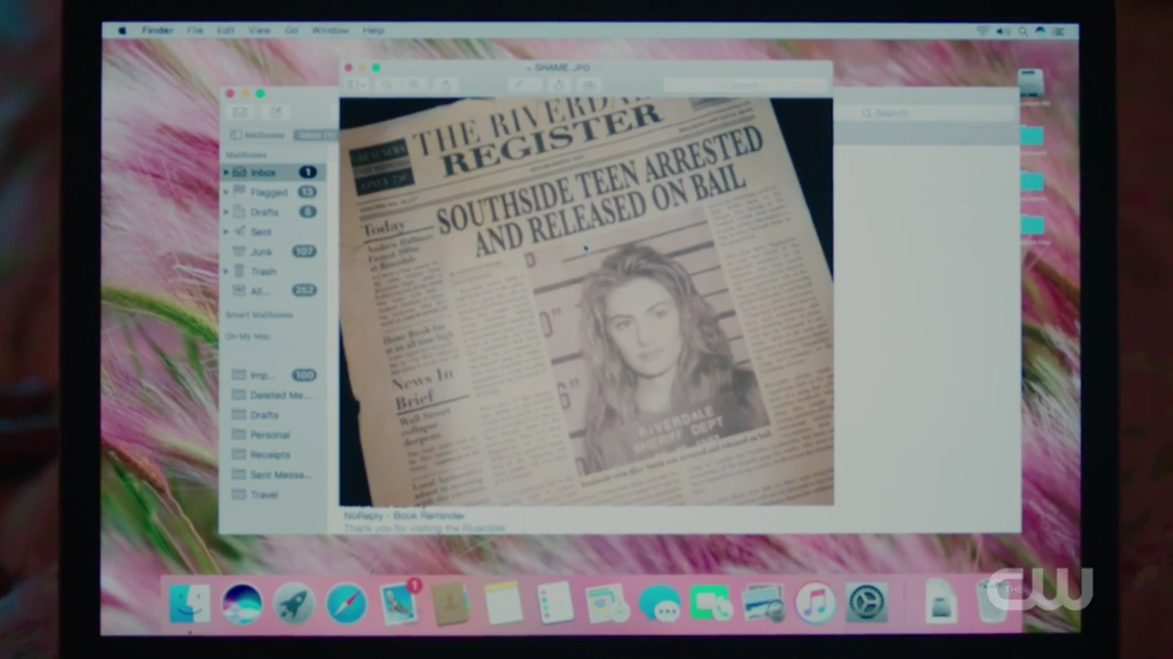Click the Markup toolbox icon in Preview
Screen dimensions: 1173x659
pos(589,85)
